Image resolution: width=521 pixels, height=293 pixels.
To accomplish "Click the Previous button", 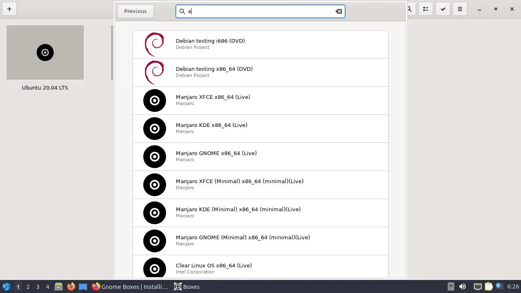I will (136, 11).
